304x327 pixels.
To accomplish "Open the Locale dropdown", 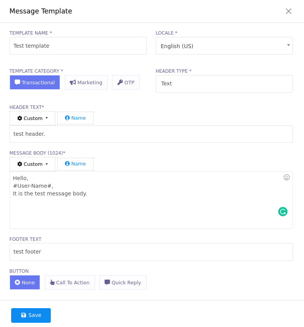I will (x=224, y=46).
